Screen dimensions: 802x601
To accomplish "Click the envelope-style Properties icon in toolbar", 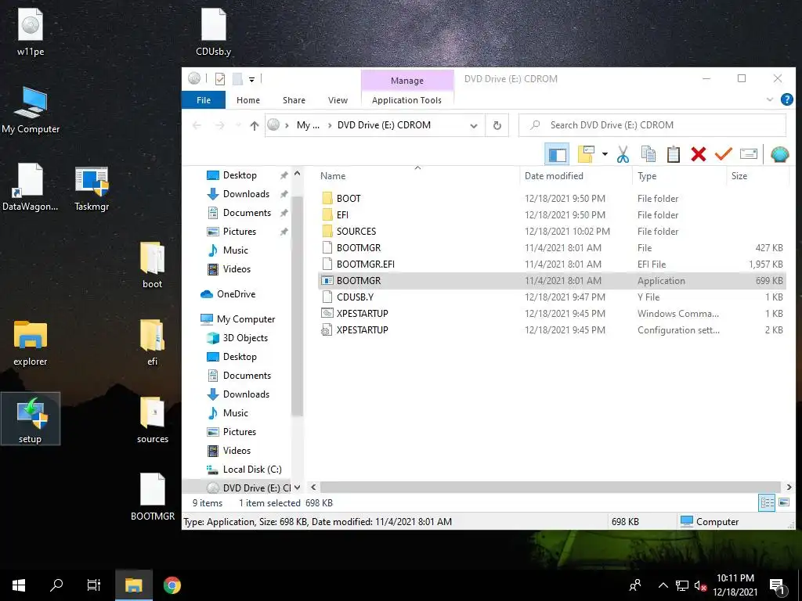I will click(x=748, y=154).
